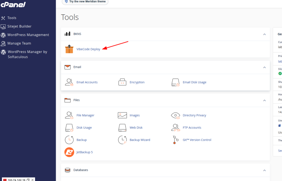The width and height of the screenshot is (282, 181).
Task: Click the Email section title
Action: click(x=77, y=67)
